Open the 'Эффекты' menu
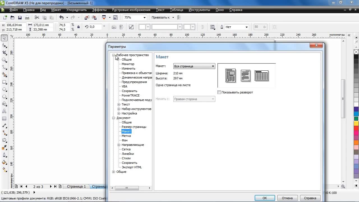359x202 pixels. click(x=99, y=10)
